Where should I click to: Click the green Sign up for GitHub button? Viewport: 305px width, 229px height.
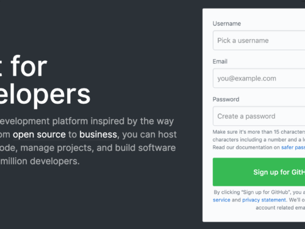(259, 172)
